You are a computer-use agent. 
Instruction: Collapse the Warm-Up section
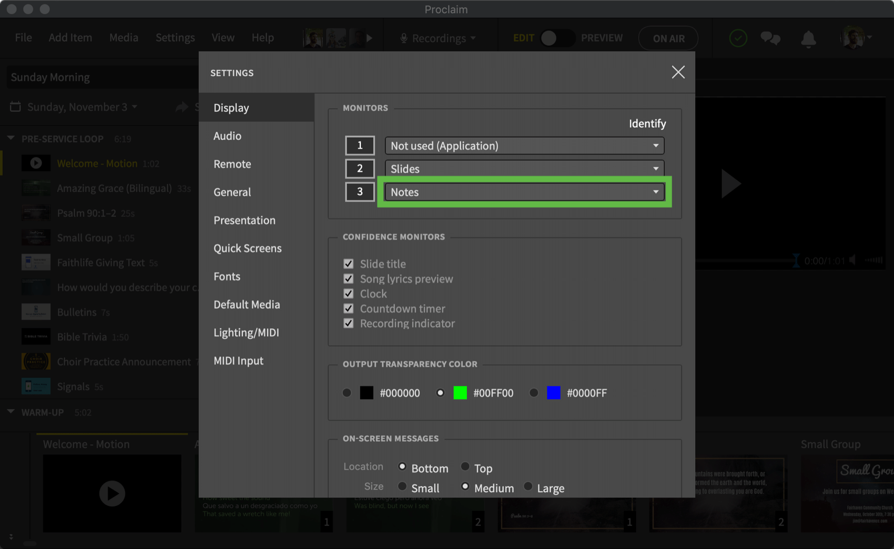tap(11, 412)
